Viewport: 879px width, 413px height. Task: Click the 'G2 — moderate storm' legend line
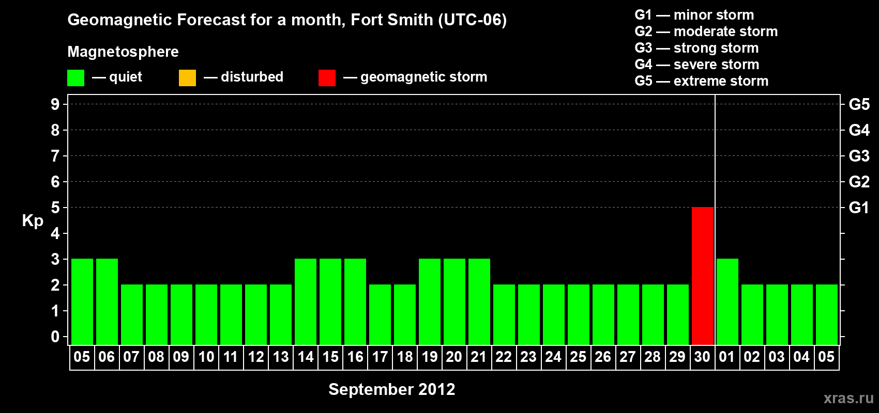pyautogui.click(x=706, y=31)
